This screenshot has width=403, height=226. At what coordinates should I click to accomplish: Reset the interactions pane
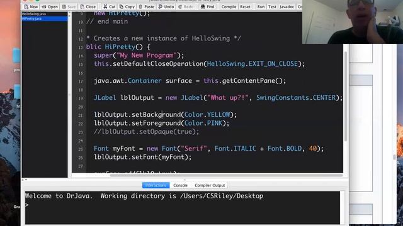[245, 7]
